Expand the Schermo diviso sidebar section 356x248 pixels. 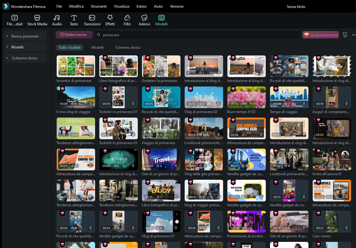[7, 58]
